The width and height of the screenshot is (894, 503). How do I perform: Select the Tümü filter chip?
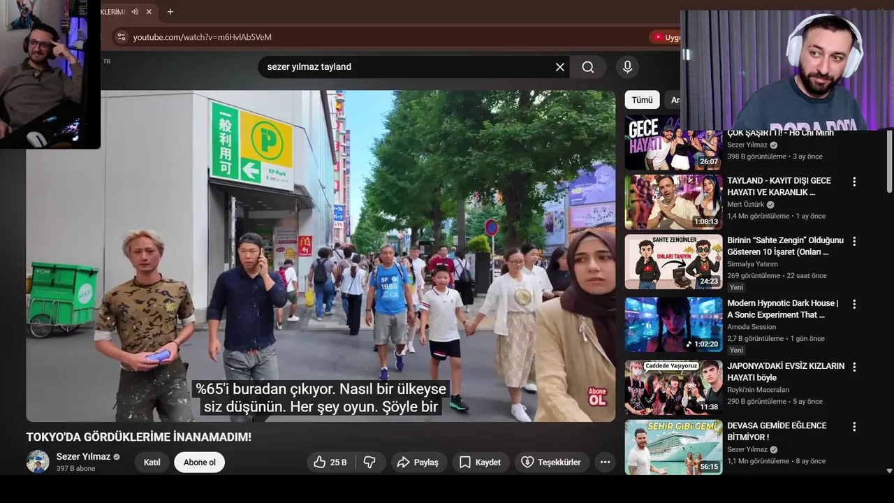tap(642, 100)
